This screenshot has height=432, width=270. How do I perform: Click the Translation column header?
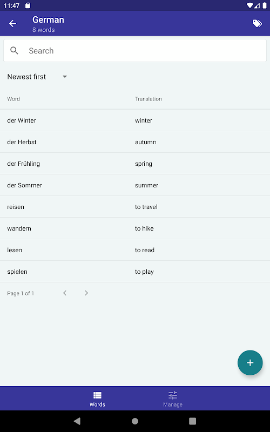pos(148,99)
